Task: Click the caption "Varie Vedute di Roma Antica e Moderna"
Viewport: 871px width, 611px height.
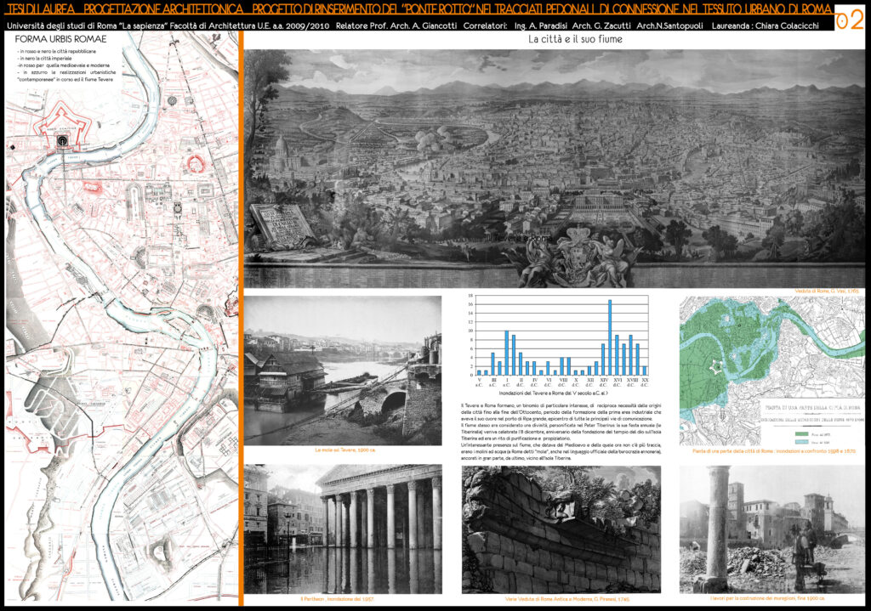Action: (567, 599)
